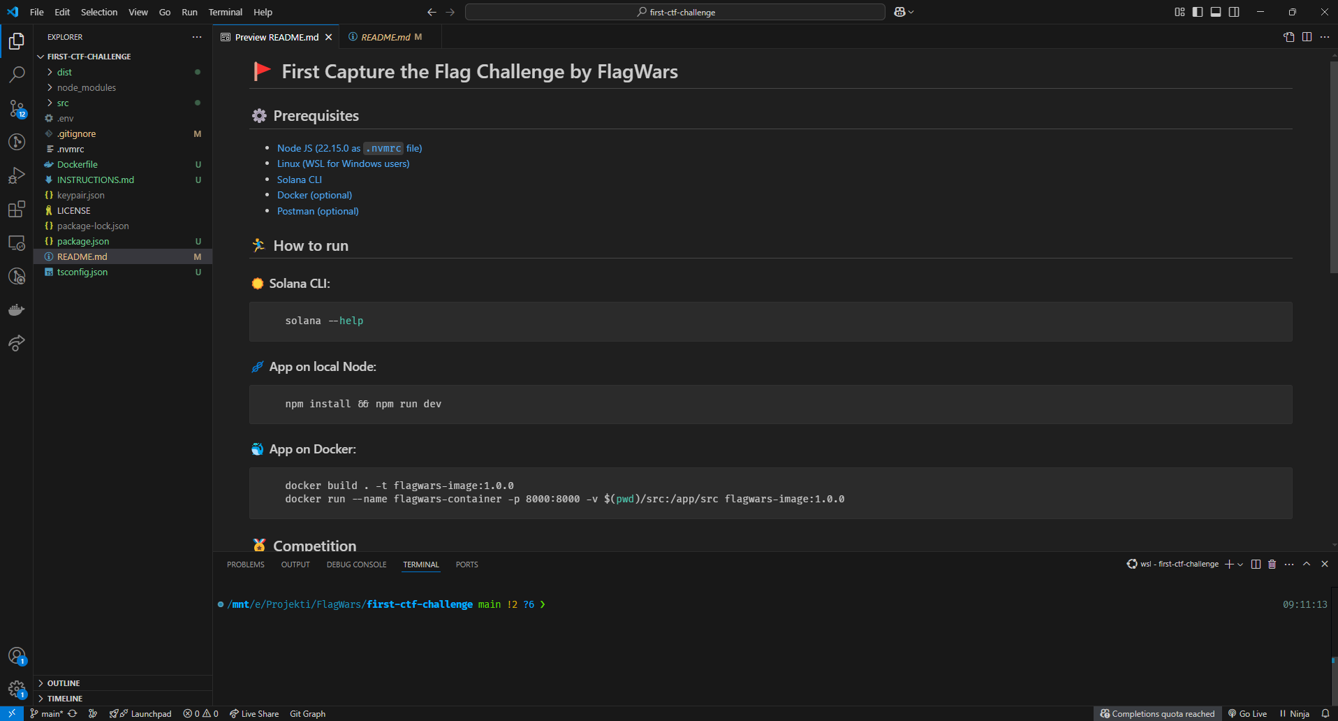
Task: Click Live Share in status bar
Action: click(x=254, y=713)
